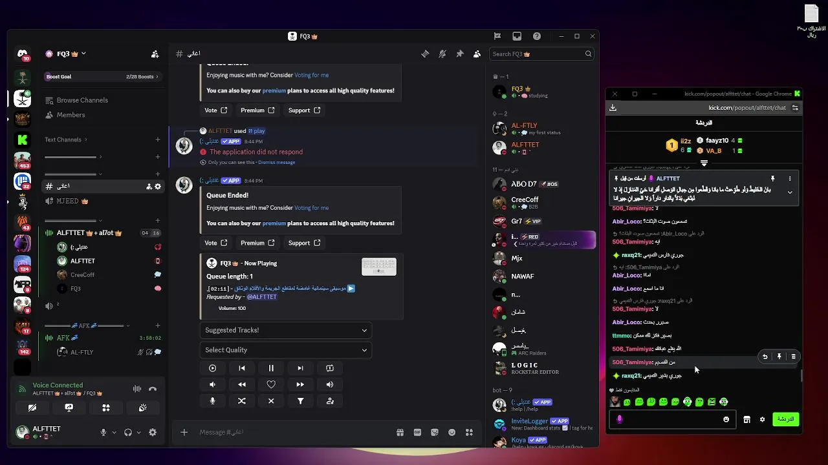This screenshot has width=828, height=465.
Task: Collapse Text Channels category
Action: [66, 139]
